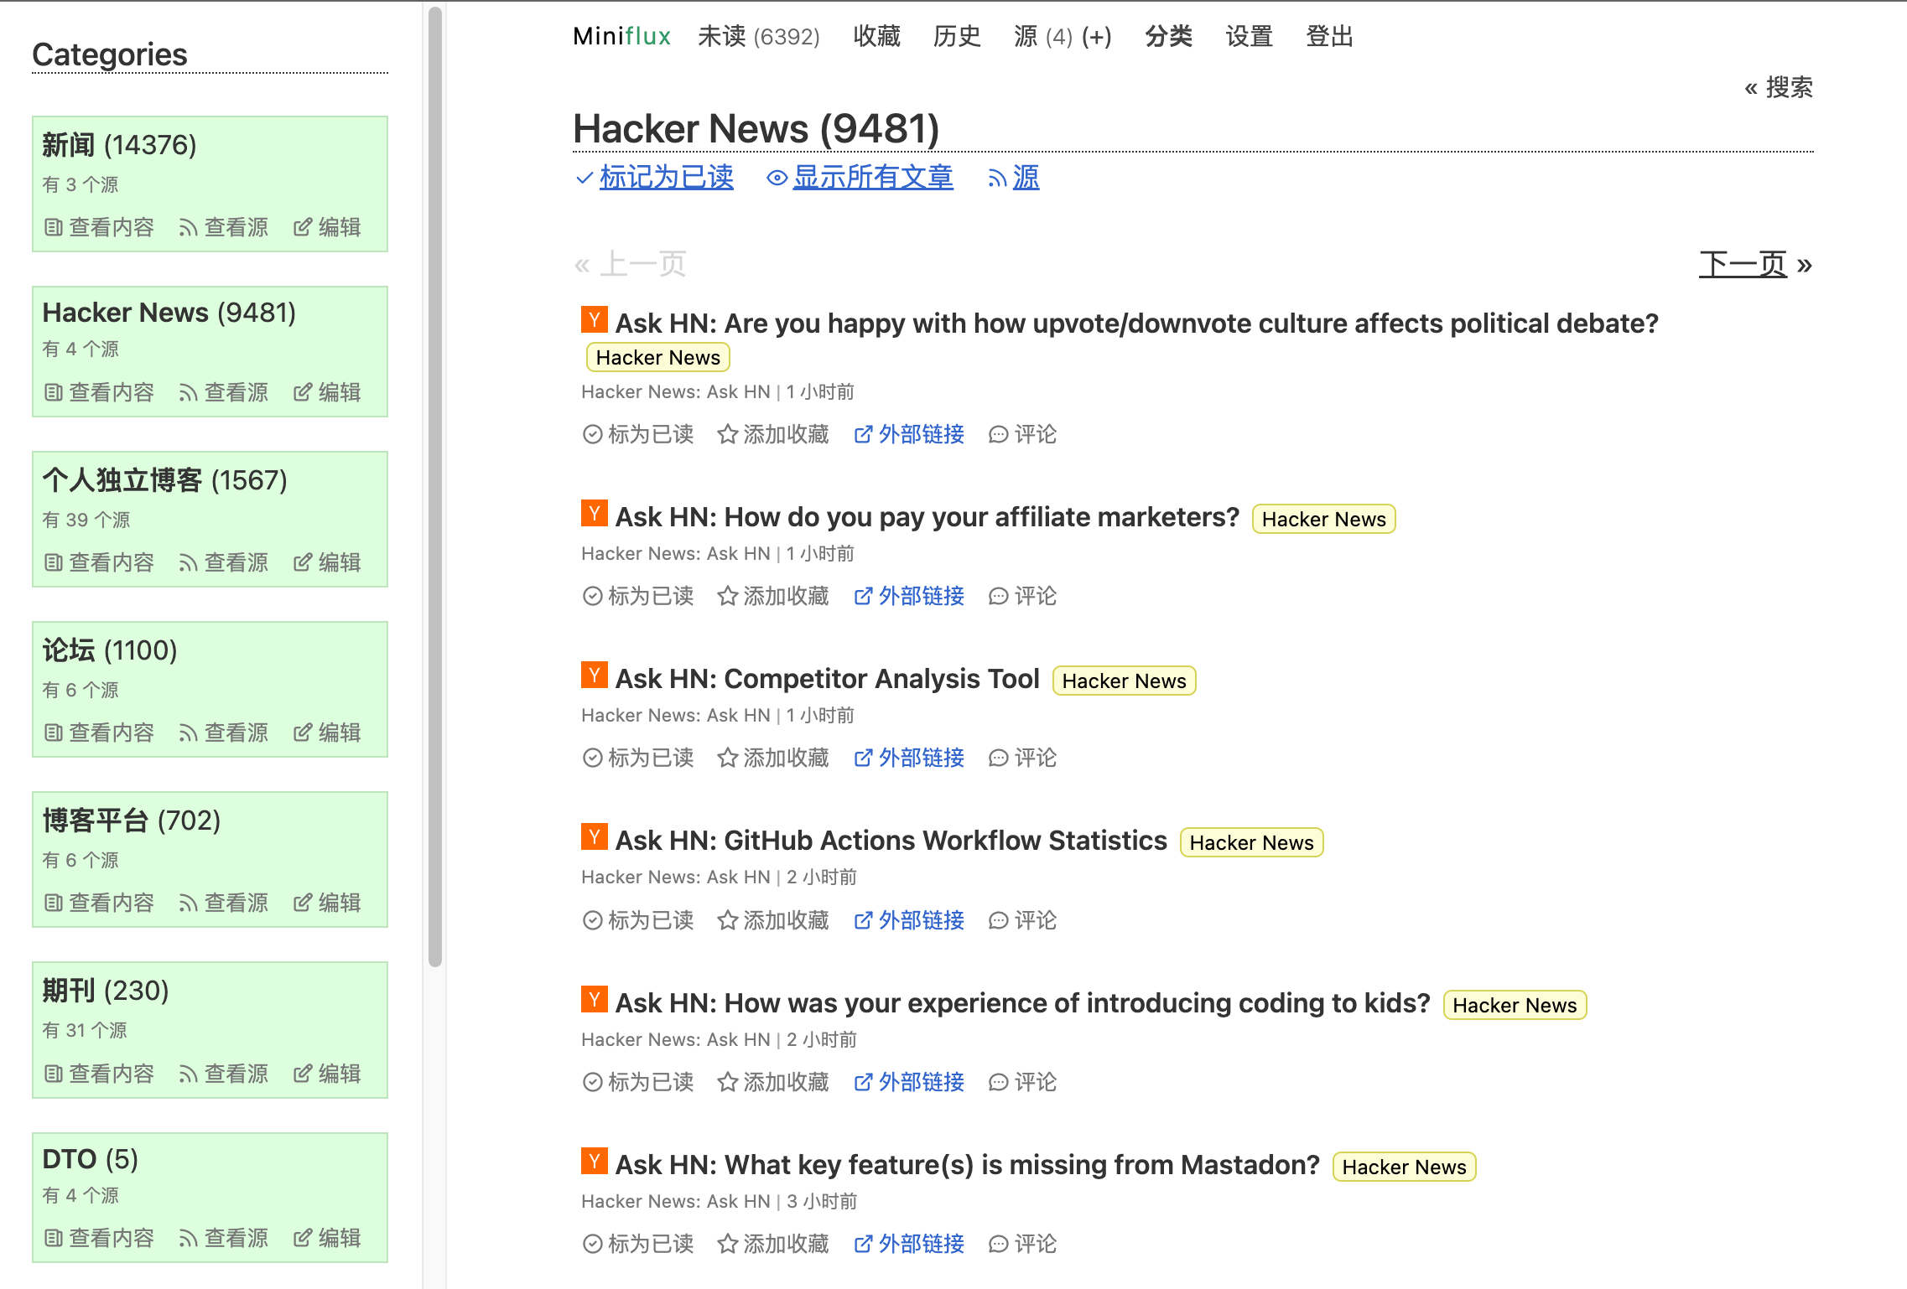Viewport: 1907px width, 1289px height.
Task: Click Y favicon of the upvote/downvote culture article
Action: click(x=594, y=320)
